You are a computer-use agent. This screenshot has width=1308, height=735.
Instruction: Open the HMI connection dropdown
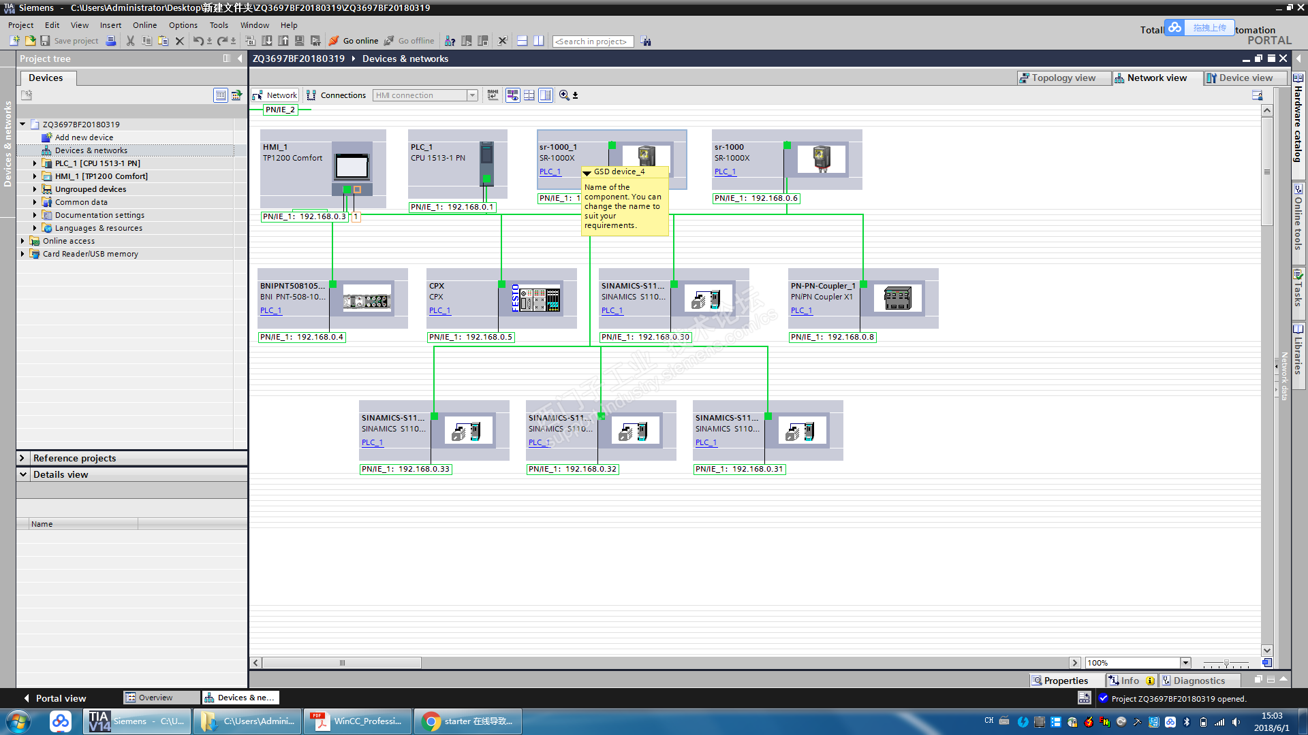[472, 95]
